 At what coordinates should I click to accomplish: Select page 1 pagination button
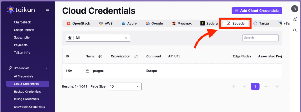255,86
